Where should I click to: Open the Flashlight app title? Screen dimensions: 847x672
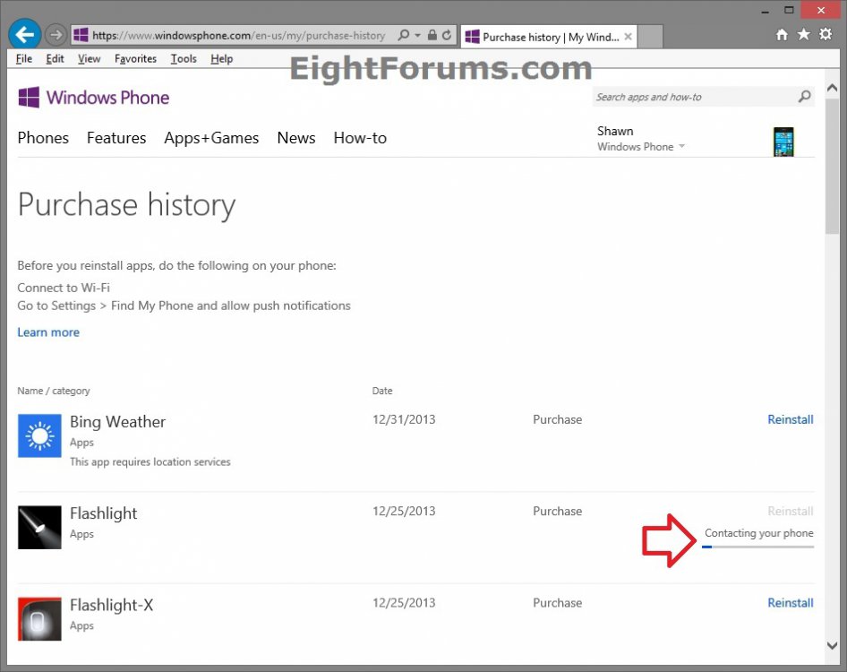click(104, 513)
